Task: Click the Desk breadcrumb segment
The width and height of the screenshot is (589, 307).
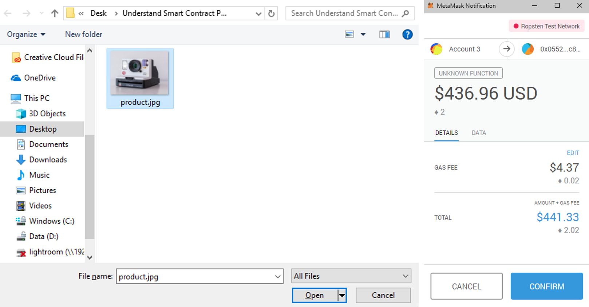Action: pyautogui.click(x=99, y=13)
